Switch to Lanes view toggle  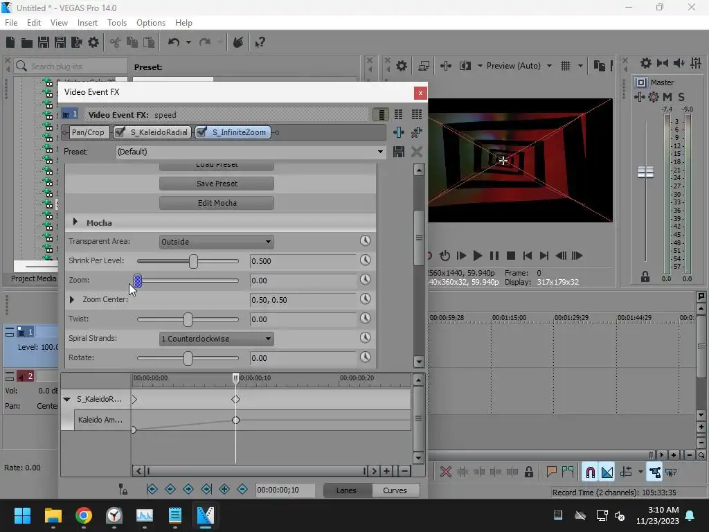(x=346, y=490)
